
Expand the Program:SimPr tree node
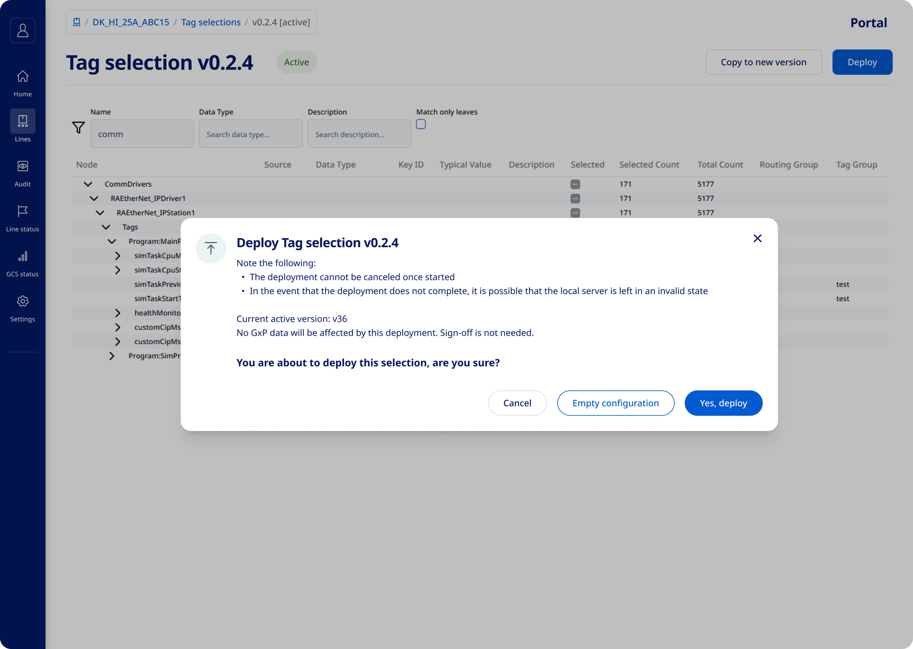111,356
